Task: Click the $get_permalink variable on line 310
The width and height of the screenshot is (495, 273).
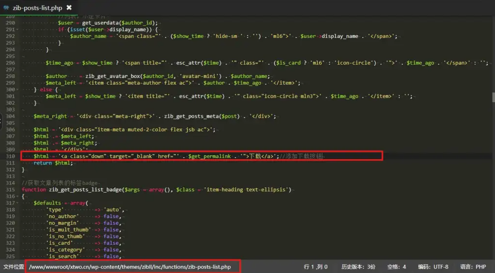Action: (209, 156)
